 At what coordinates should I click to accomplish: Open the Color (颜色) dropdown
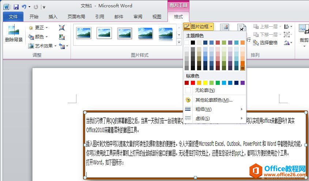38,37
